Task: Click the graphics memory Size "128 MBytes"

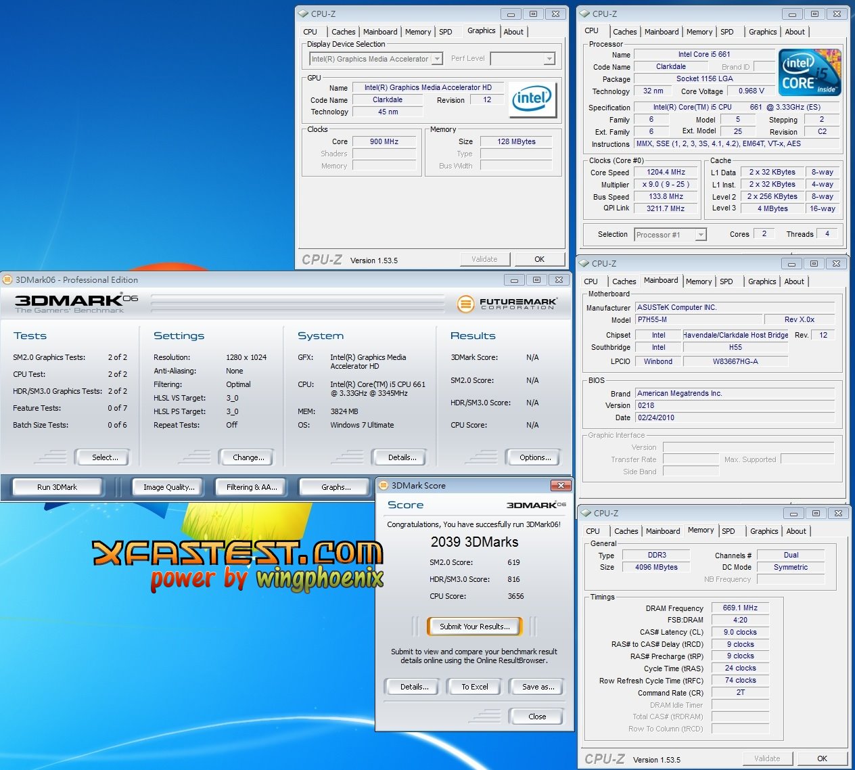Action: click(x=516, y=141)
